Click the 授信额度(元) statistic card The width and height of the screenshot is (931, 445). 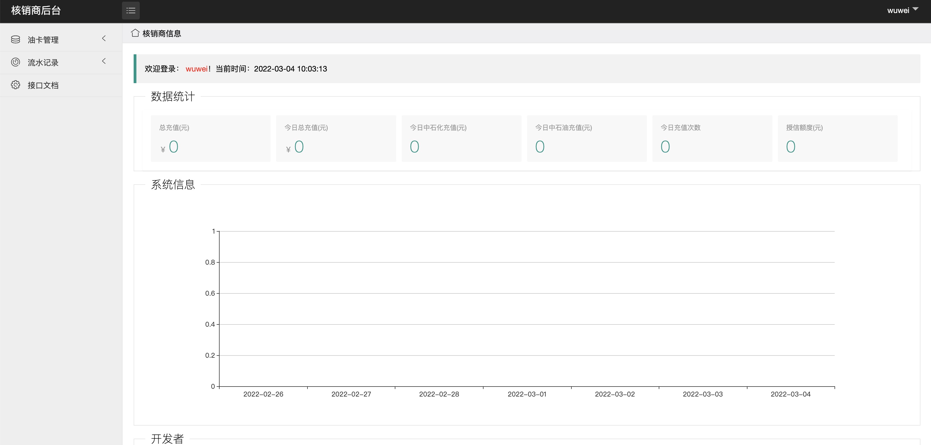837,138
